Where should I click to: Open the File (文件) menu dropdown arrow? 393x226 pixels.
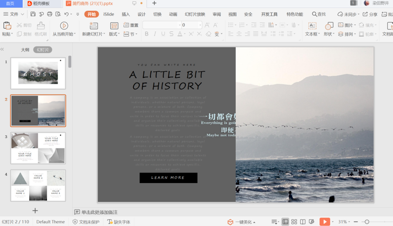[22, 14]
